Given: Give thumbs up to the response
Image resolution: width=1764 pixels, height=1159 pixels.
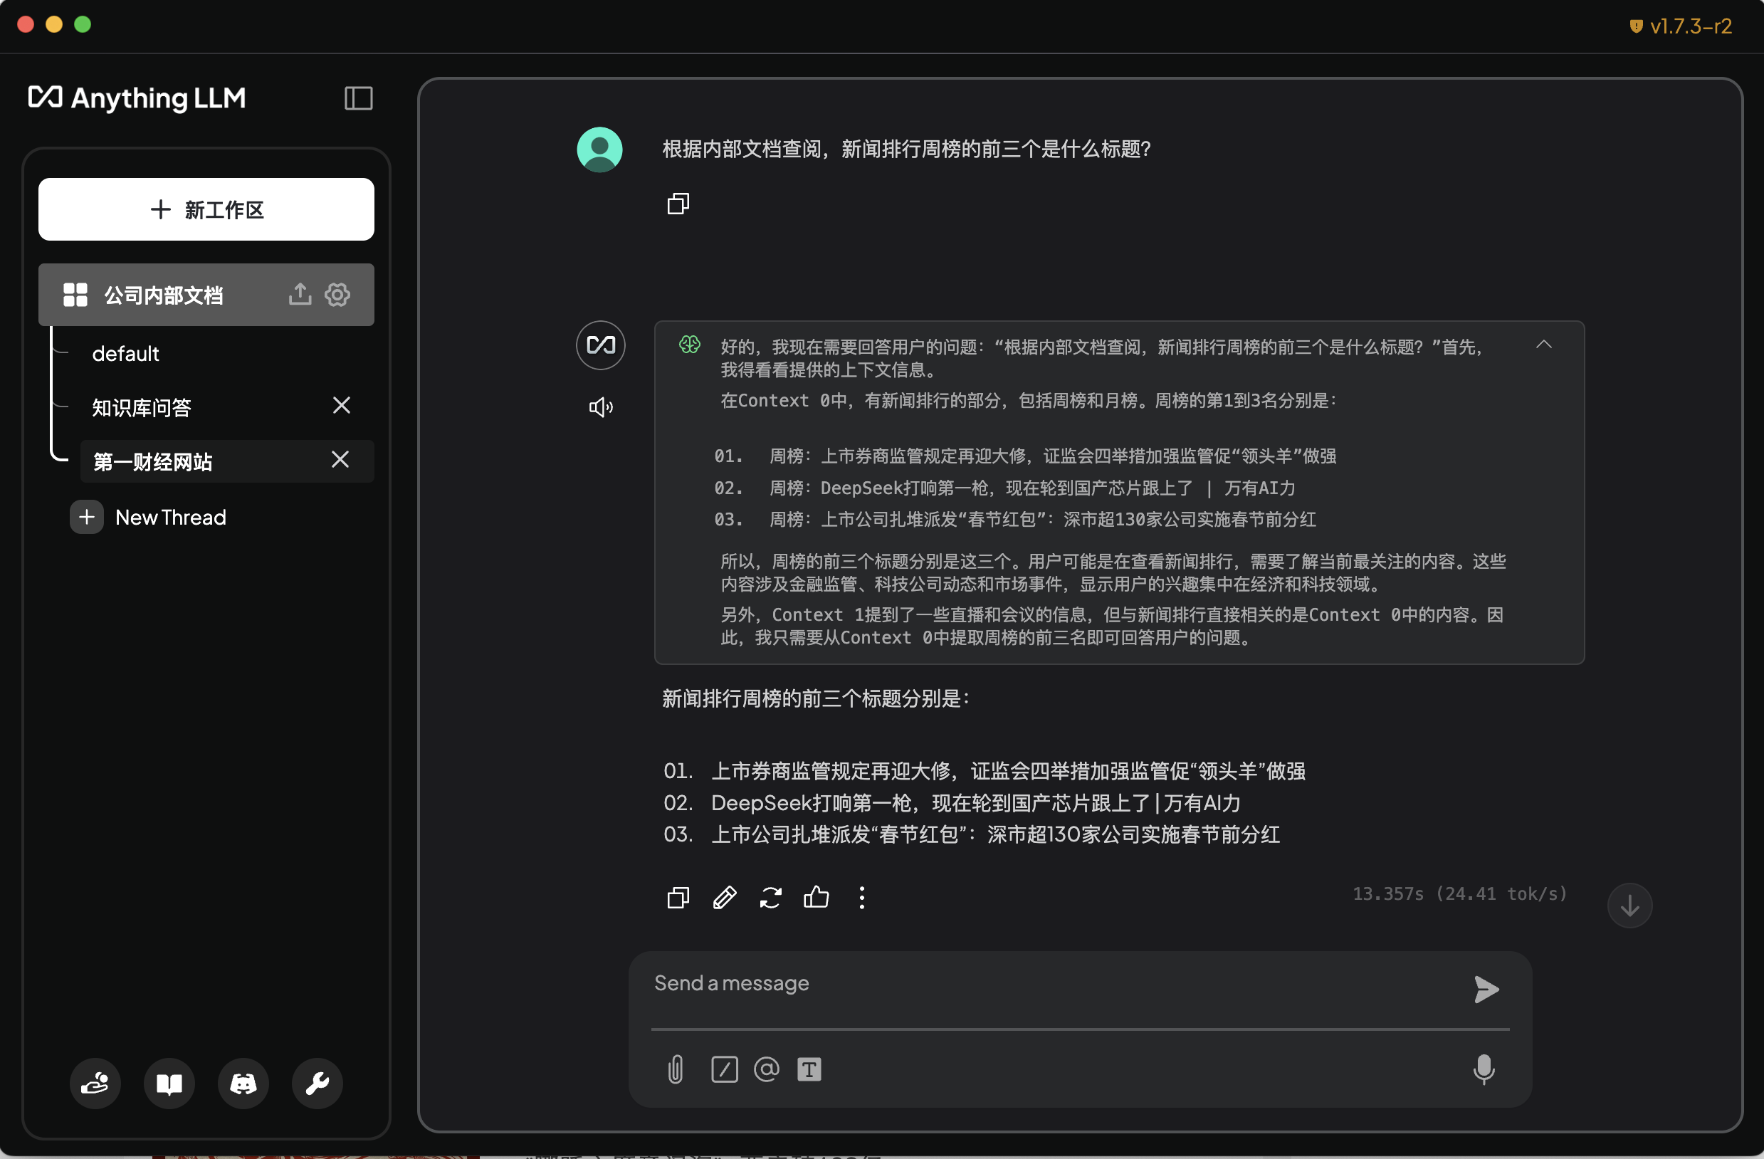Looking at the screenshot, I should [816, 897].
